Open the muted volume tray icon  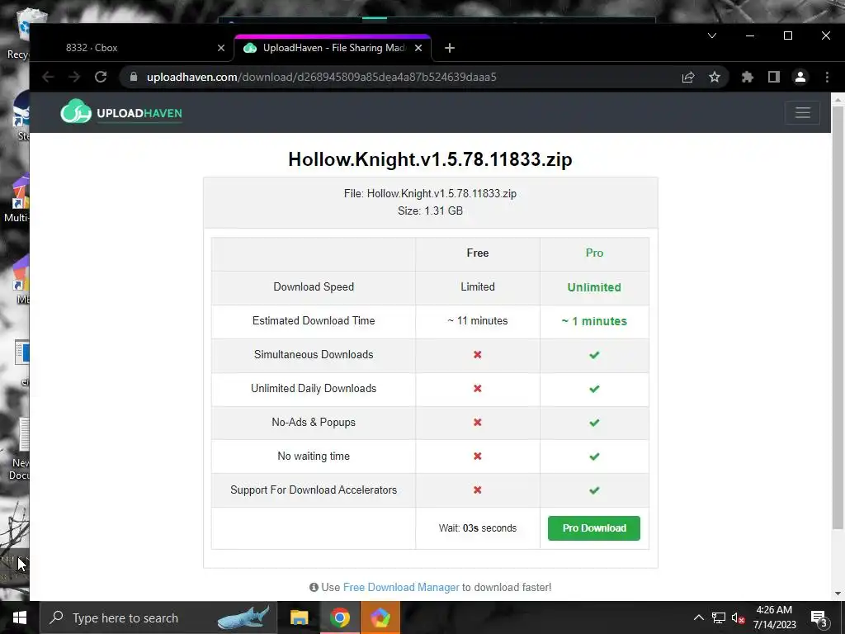739,617
